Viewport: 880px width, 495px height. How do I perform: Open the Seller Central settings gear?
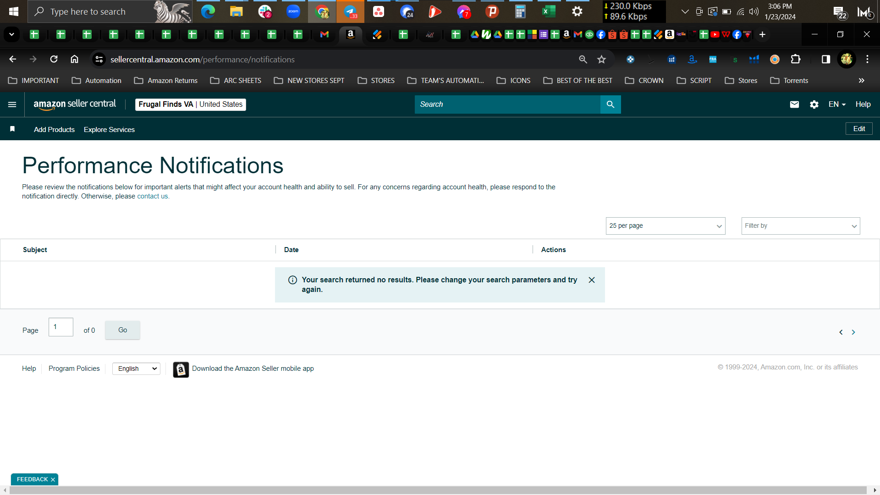pos(814,104)
